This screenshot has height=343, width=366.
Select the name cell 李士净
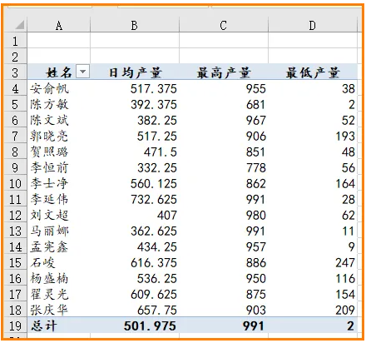[x=59, y=183]
